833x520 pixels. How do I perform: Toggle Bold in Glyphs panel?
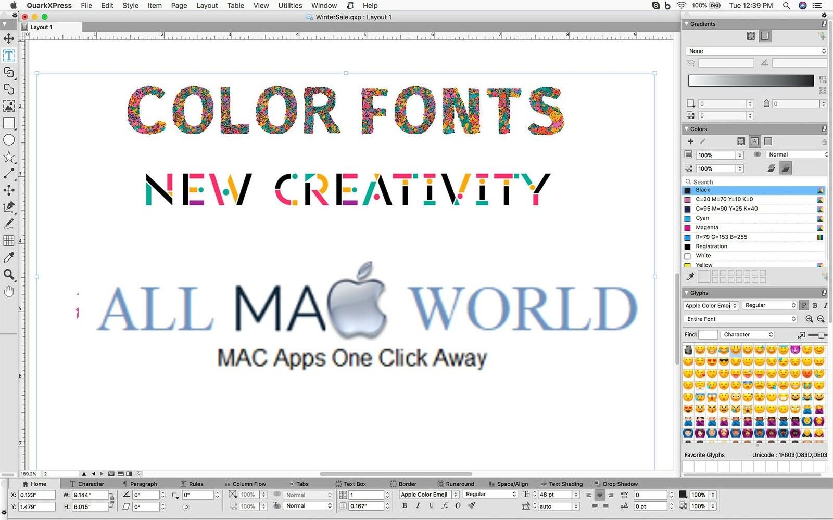coord(815,305)
